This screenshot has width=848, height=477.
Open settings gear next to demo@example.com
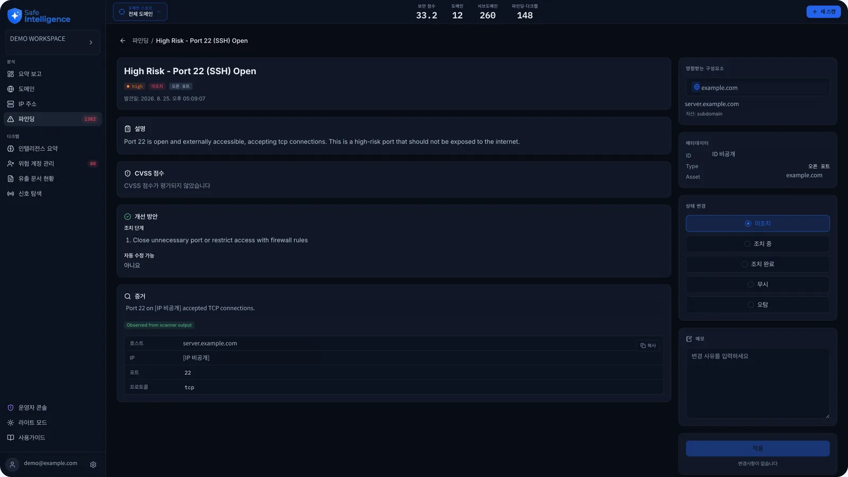93,464
